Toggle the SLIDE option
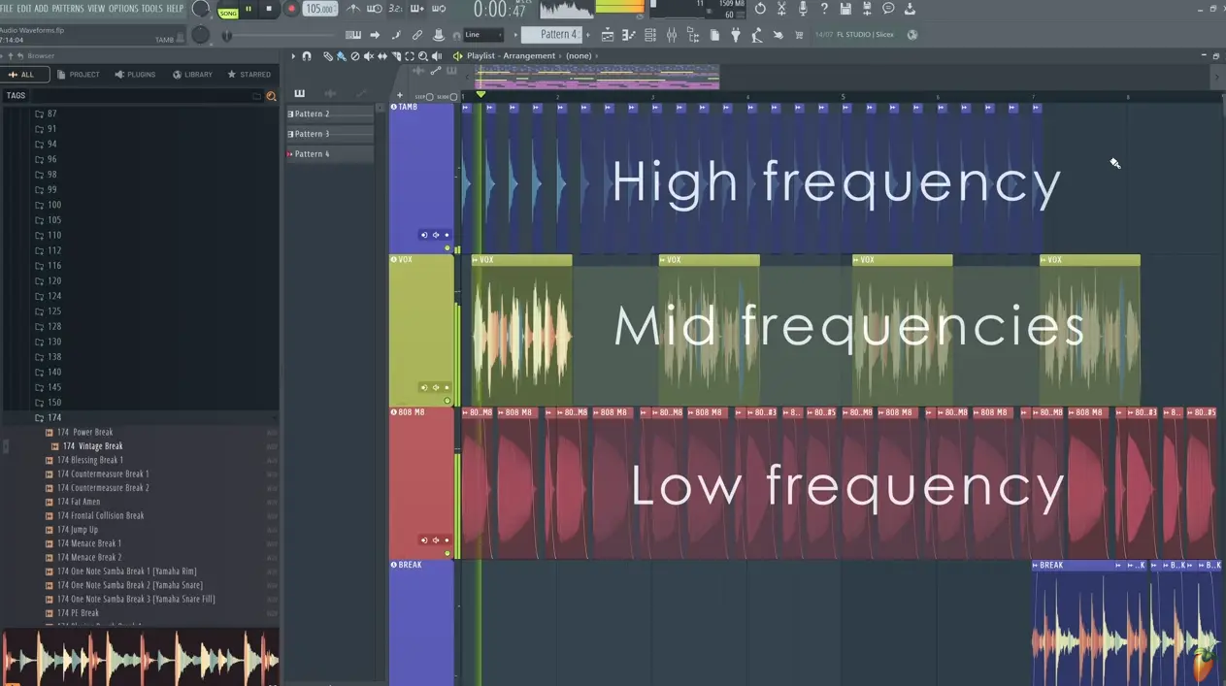 [447, 97]
